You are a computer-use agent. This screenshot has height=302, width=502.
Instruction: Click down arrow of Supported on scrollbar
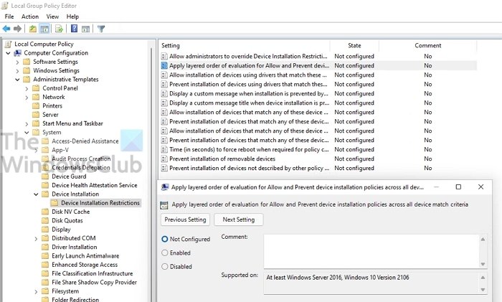[x=483, y=290]
